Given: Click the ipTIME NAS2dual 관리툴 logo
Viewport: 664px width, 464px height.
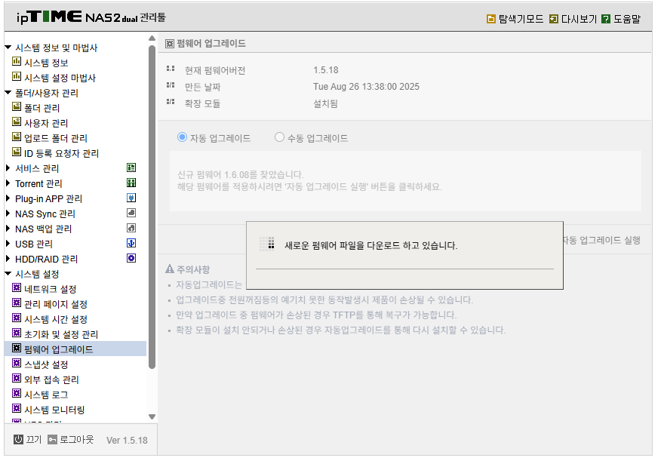Looking at the screenshot, I should pos(91,17).
